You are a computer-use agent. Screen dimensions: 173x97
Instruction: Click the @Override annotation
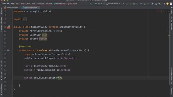click(x=25, y=47)
